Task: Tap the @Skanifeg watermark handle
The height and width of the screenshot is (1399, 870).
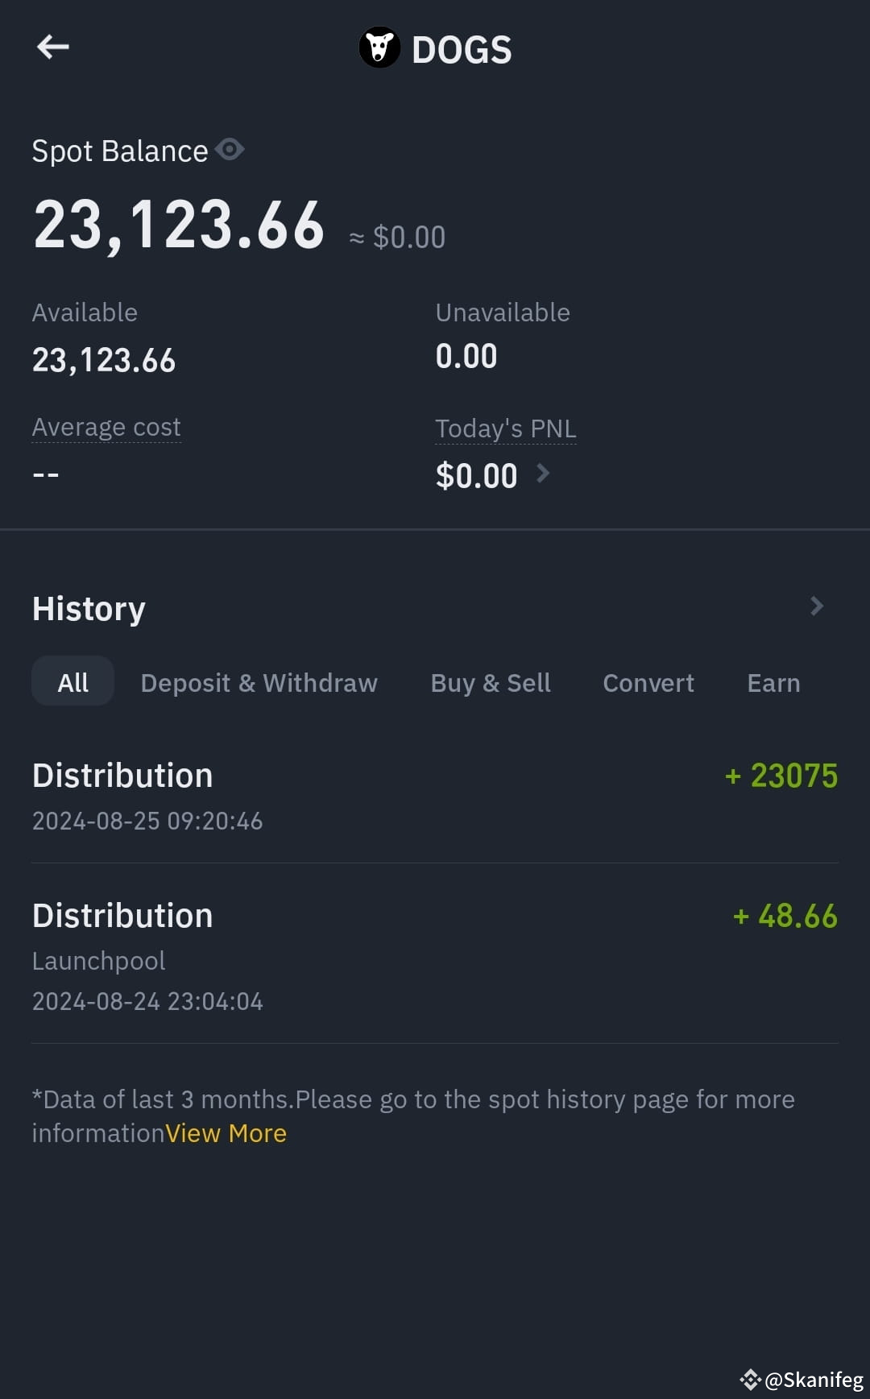Action: [x=814, y=1380]
